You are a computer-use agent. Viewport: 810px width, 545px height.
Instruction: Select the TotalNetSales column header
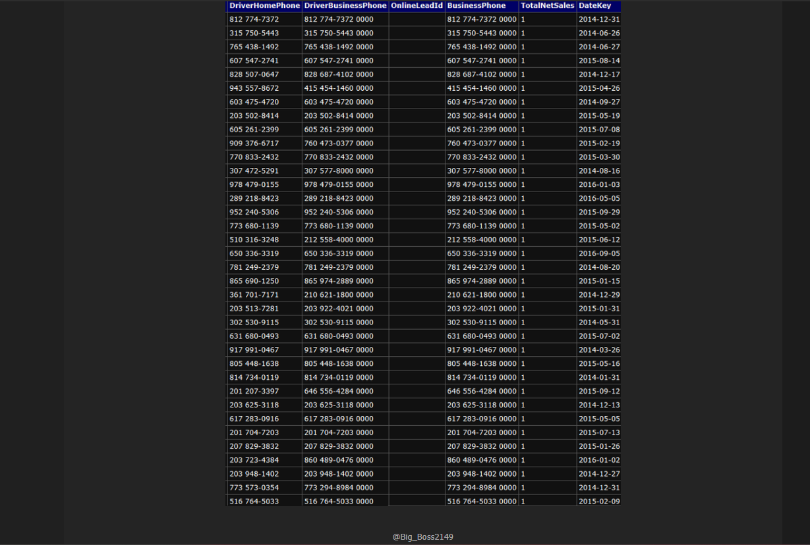pos(547,5)
